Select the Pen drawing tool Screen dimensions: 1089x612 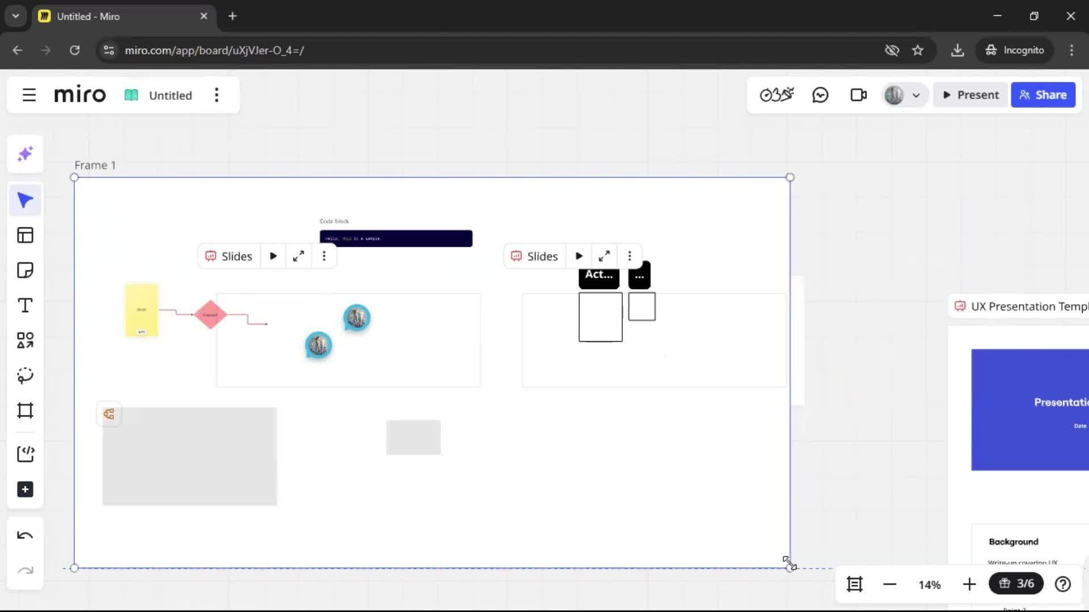pos(26,375)
